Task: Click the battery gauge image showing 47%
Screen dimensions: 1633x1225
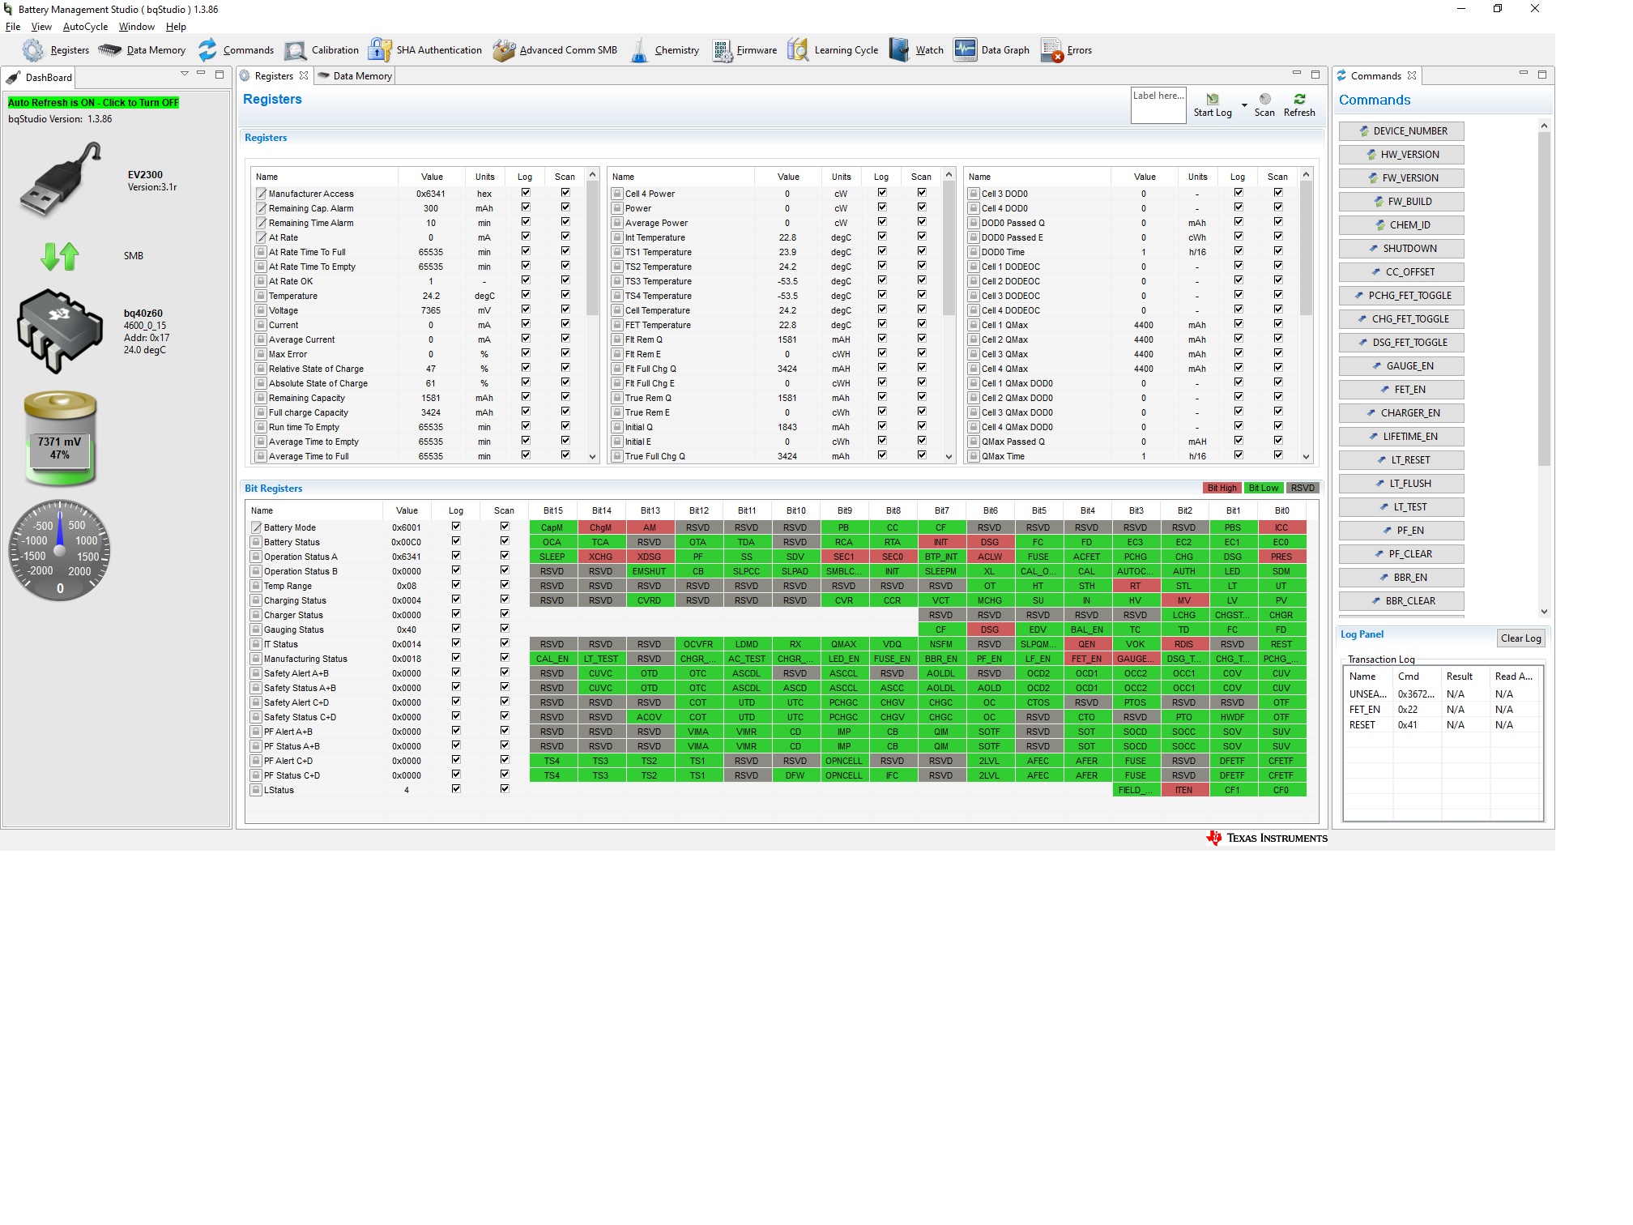Action: pos(60,438)
